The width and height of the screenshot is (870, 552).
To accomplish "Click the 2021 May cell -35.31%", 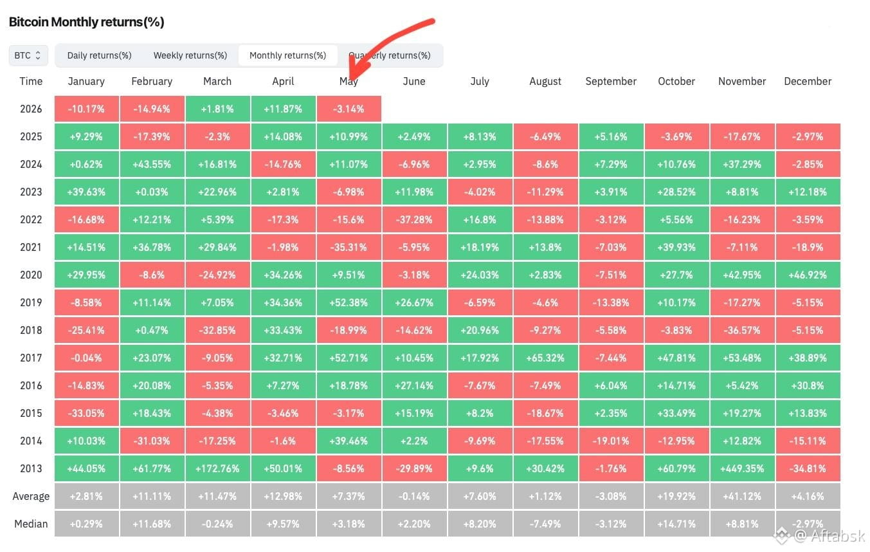I will point(349,247).
